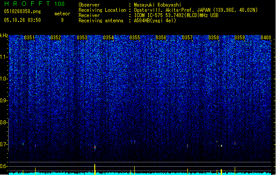Image resolution: width=276 pixels, height=175 pixels.
Task: Click the 0359 time marker
Action: click(240, 38)
